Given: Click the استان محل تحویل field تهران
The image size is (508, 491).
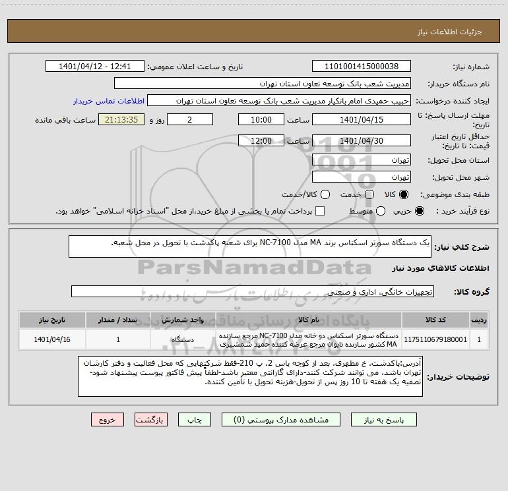Looking at the screenshot, I should (x=362, y=160).
